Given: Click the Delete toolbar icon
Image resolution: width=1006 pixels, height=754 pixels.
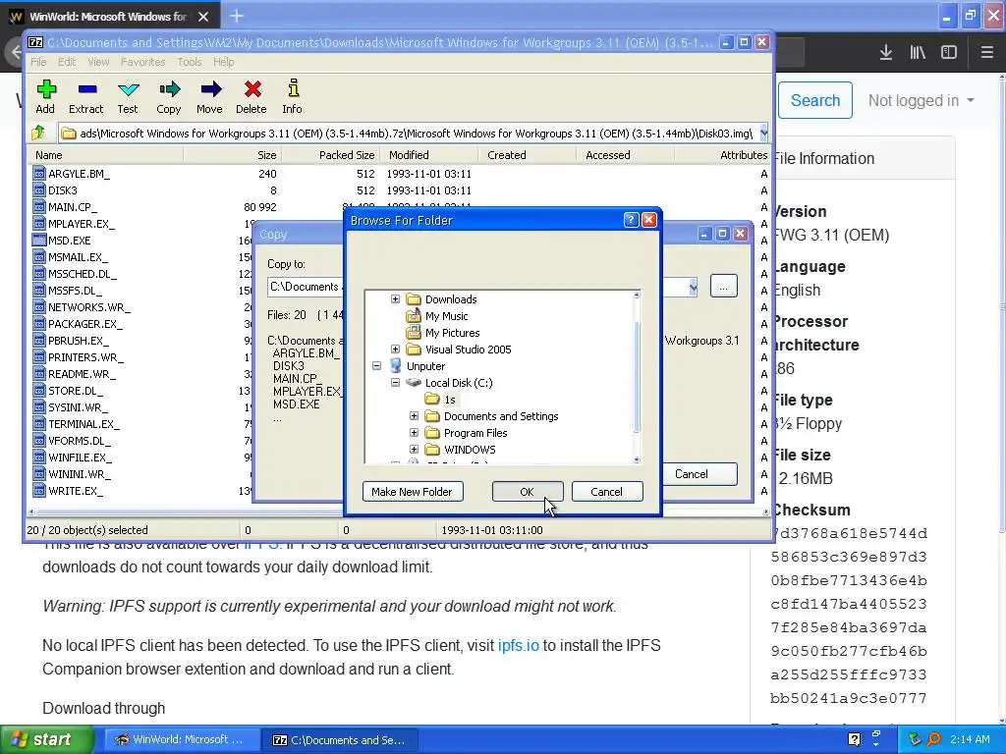Looking at the screenshot, I should pos(251,97).
